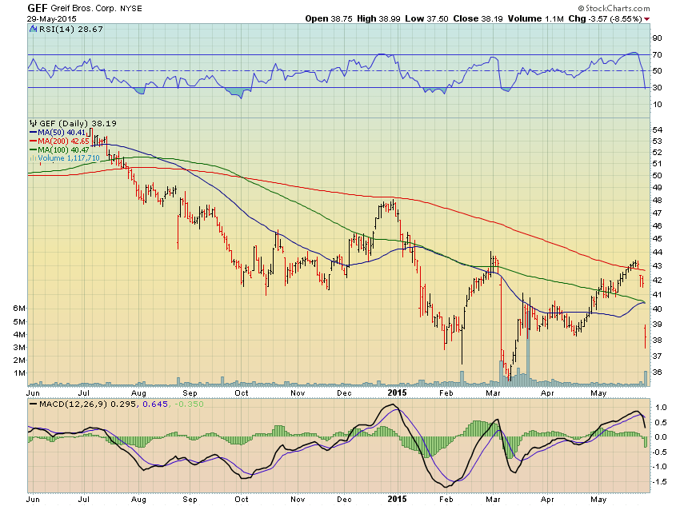Click May on the price chart date axis
This screenshot has width=680, height=506.
click(598, 393)
